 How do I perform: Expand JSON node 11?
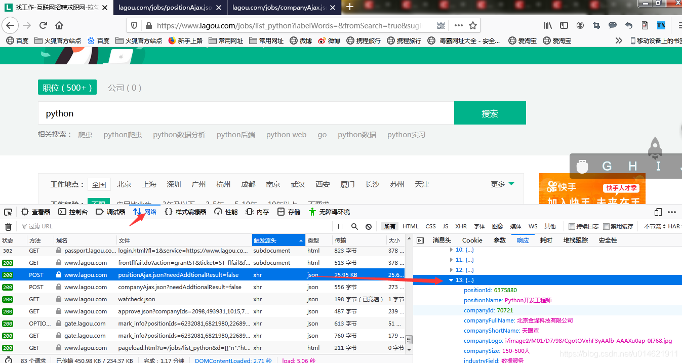click(452, 260)
